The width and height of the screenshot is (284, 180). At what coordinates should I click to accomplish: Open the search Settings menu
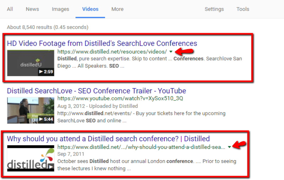coord(214,9)
